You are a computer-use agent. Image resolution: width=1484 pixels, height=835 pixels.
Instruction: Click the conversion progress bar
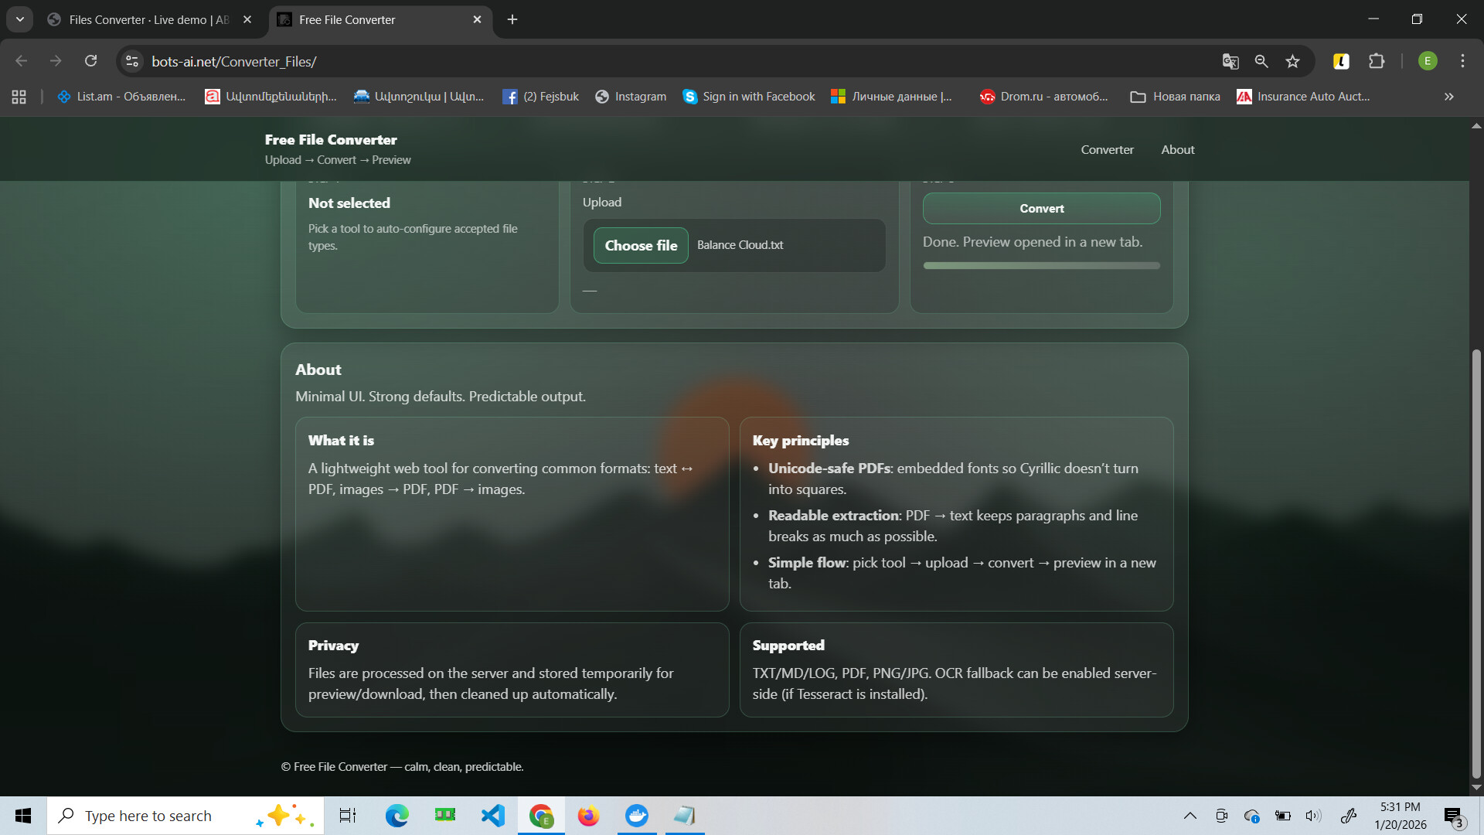[x=1041, y=265]
